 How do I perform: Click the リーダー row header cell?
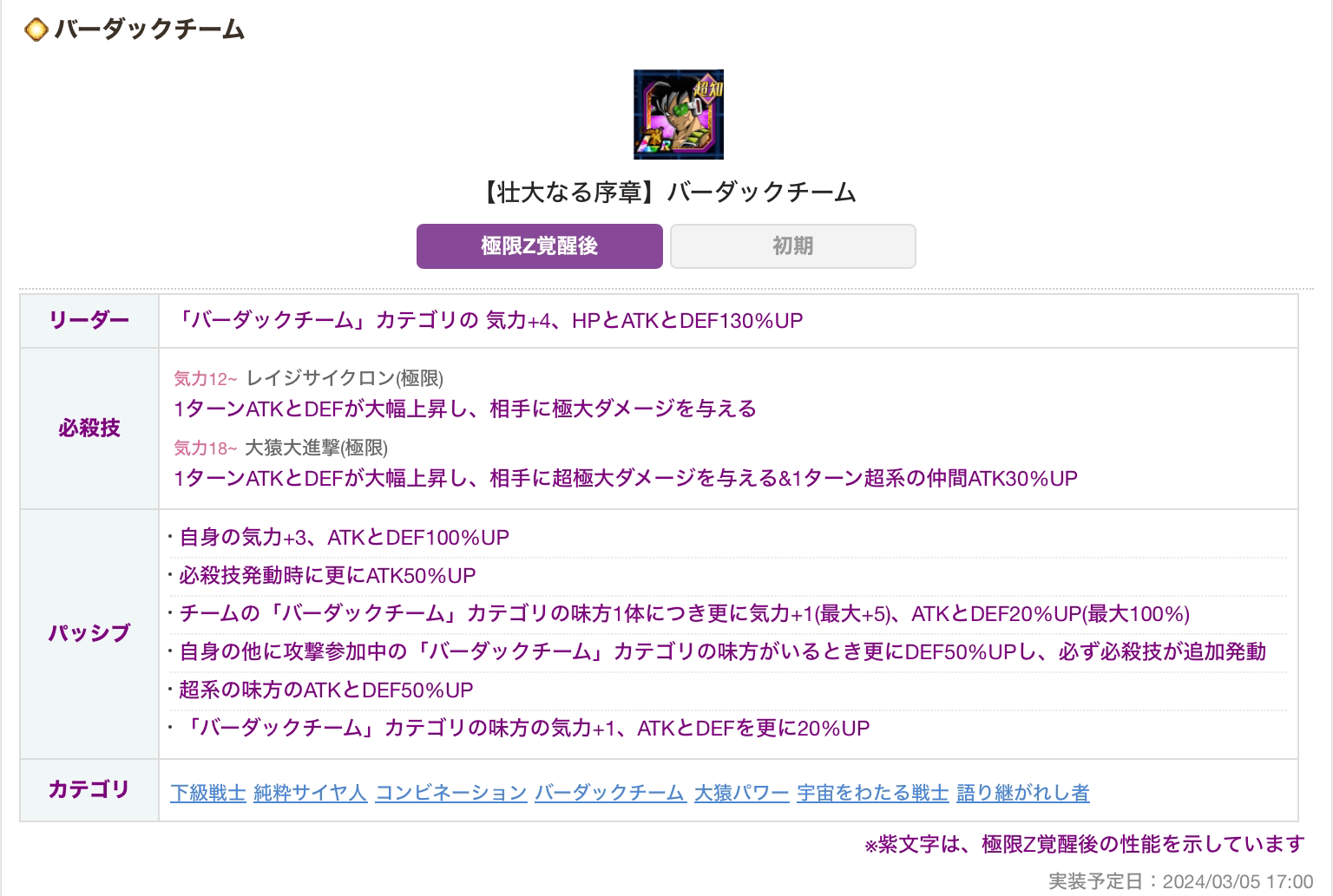click(x=89, y=321)
